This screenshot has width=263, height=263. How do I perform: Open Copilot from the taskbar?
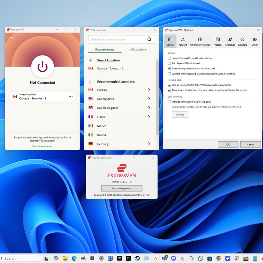pyautogui.click(x=56, y=258)
